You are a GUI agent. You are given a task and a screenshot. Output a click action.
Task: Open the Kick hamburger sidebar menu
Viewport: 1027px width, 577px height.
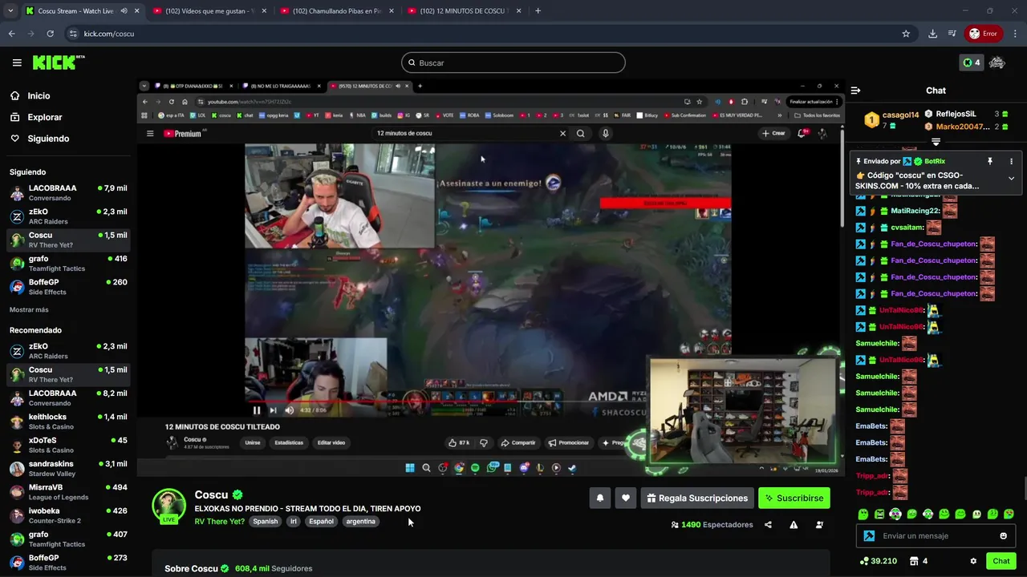point(17,63)
